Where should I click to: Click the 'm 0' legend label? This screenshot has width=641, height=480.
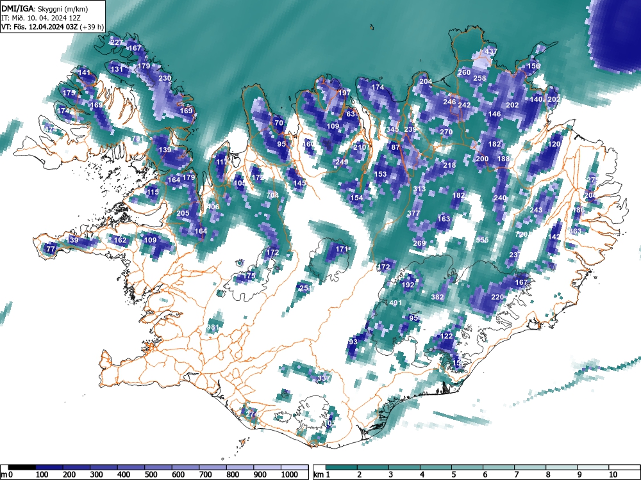click(x=5, y=475)
